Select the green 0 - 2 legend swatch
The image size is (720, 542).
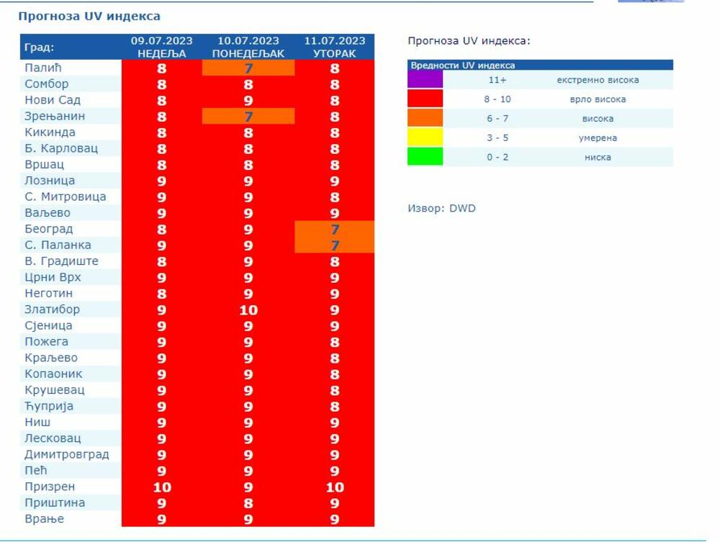[x=425, y=157]
